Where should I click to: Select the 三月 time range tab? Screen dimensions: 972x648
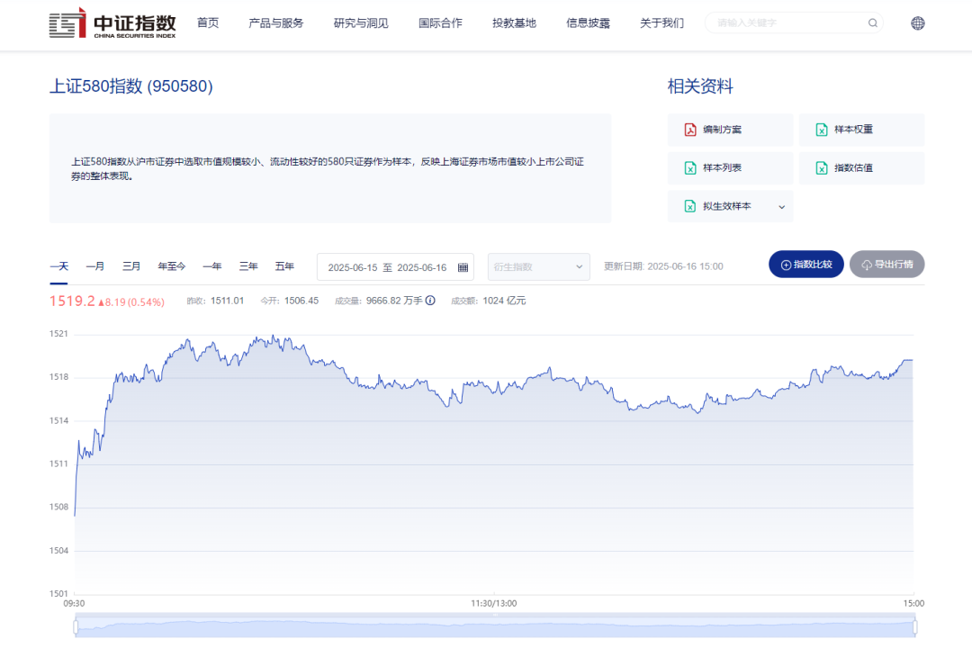(131, 266)
